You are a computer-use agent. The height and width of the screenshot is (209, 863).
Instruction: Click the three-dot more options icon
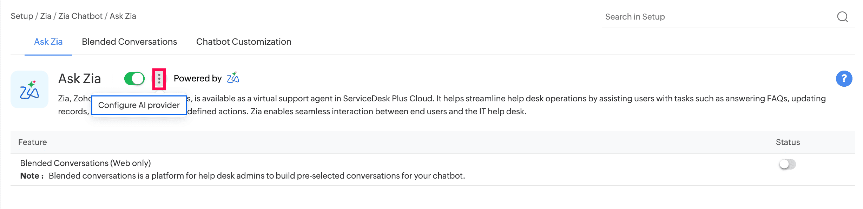(x=159, y=79)
